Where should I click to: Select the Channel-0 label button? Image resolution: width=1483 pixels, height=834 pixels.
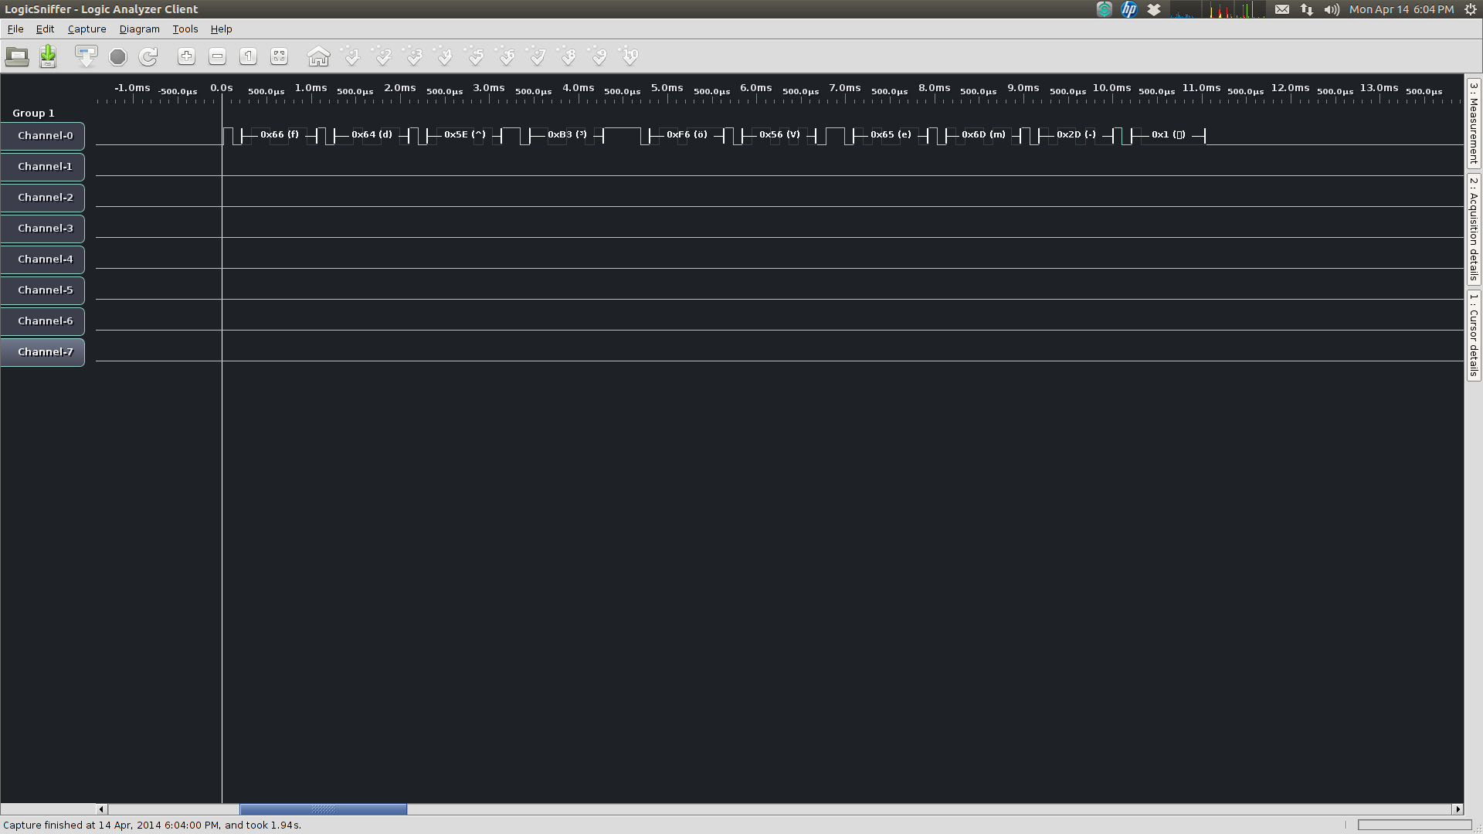[x=44, y=136]
